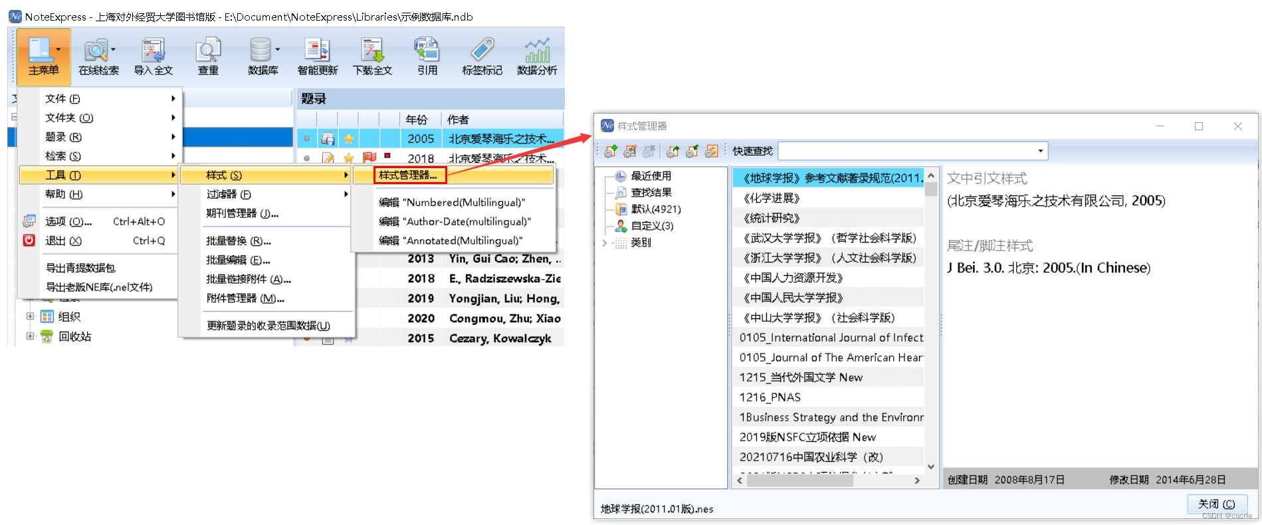The height and width of the screenshot is (525, 1262).
Task: Click the 年份 column header
Action: coord(420,120)
